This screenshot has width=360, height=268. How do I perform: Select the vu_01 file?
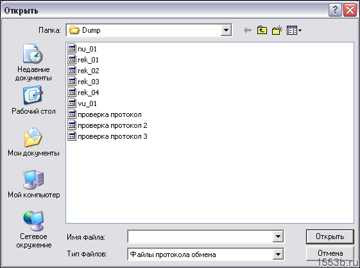(x=82, y=103)
